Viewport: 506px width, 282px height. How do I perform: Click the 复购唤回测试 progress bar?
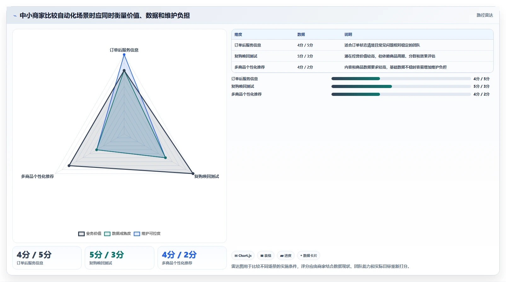pyautogui.click(x=401, y=86)
